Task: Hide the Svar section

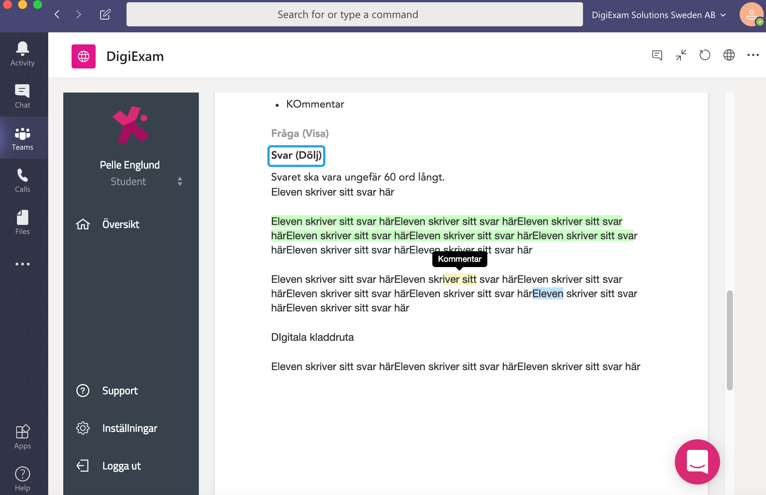Action: point(296,155)
